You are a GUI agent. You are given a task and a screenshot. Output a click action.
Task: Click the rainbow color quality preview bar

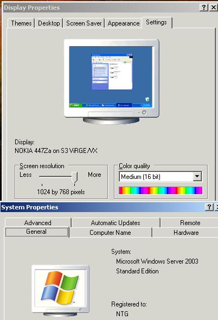pos(161,190)
